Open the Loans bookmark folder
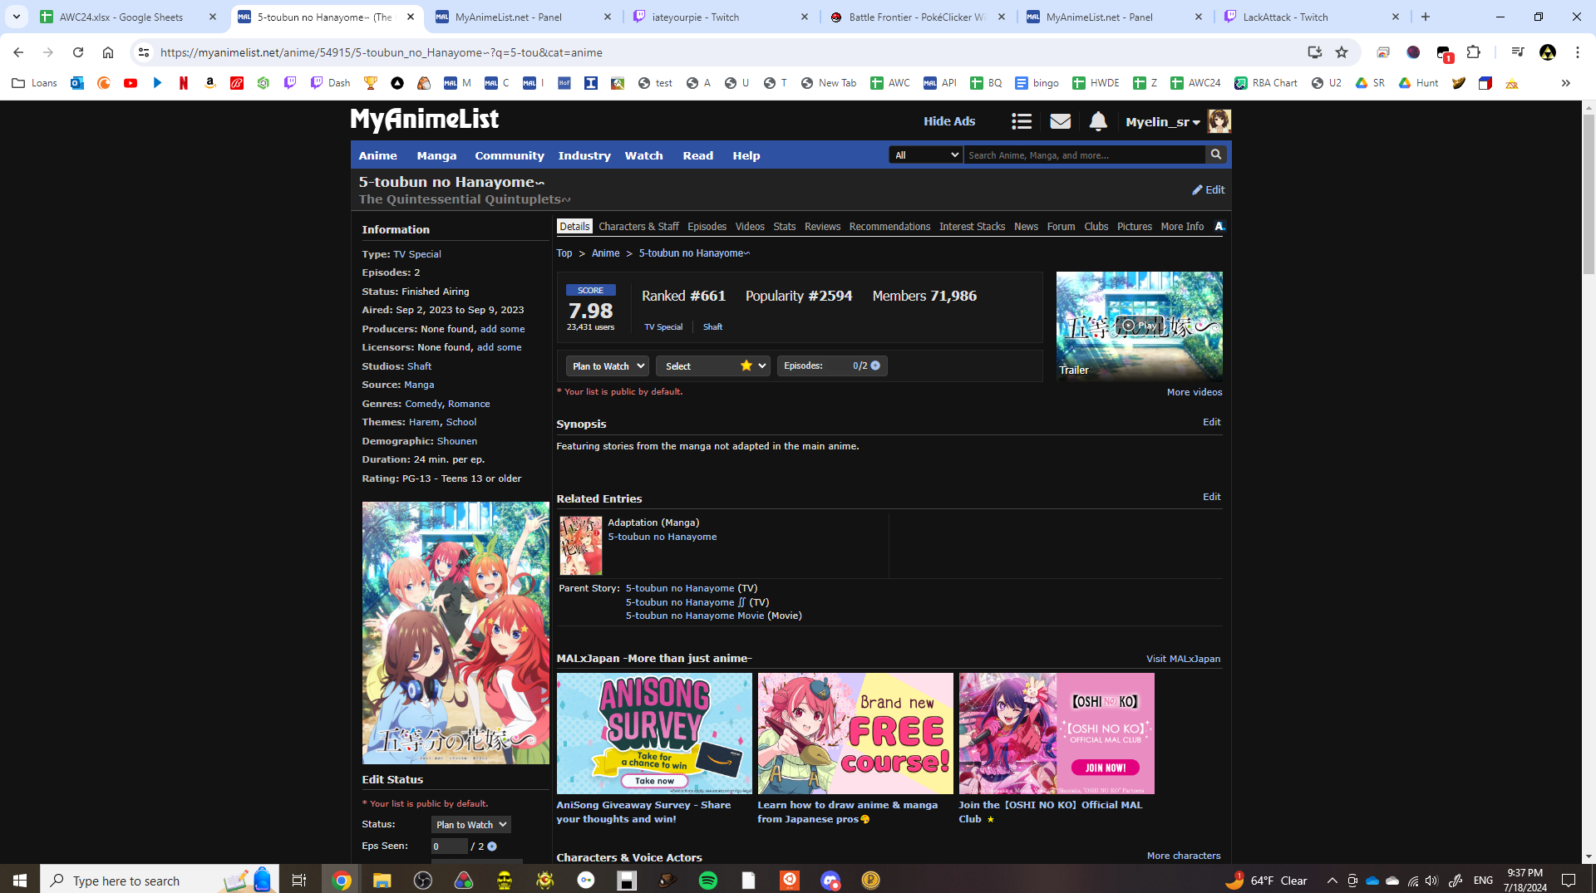 click(35, 83)
